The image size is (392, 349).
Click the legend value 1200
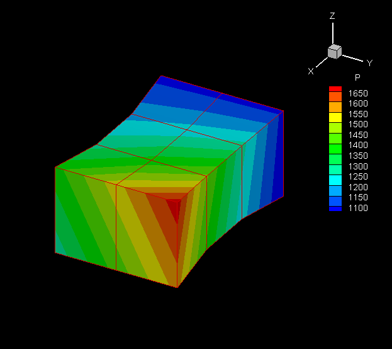pyautogui.click(x=358, y=187)
